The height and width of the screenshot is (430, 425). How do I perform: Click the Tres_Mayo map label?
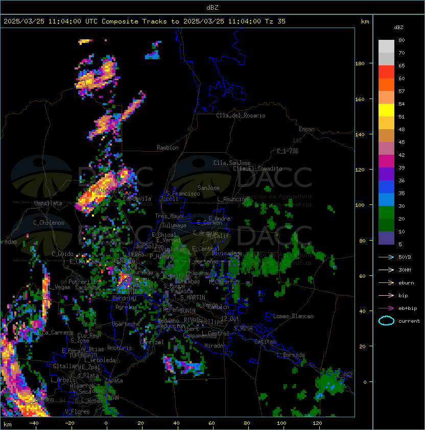tap(169, 216)
